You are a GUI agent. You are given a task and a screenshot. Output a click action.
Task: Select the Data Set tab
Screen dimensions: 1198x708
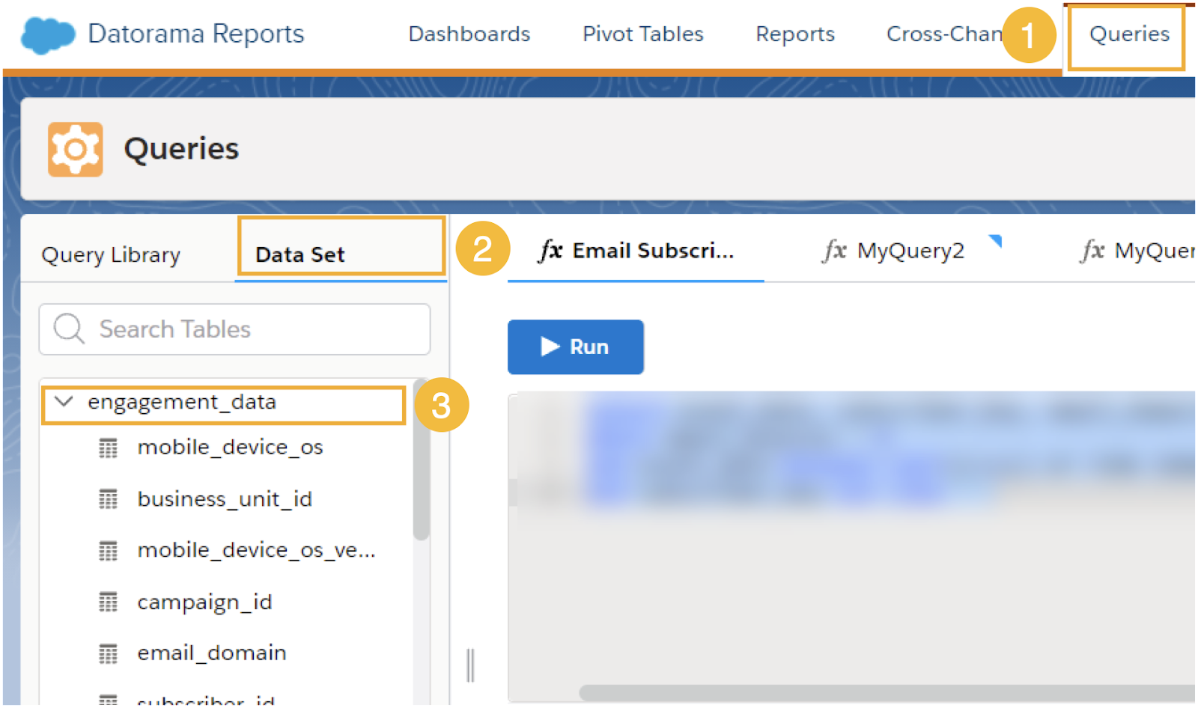(x=300, y=255)
